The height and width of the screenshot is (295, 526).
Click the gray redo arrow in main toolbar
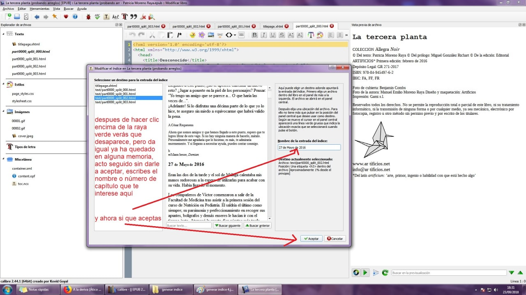click(x=46, y=17)
